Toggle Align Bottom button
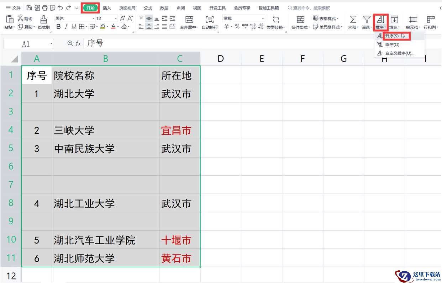The height and width of the screenshot is (283, 442). [x=157, y=18]
